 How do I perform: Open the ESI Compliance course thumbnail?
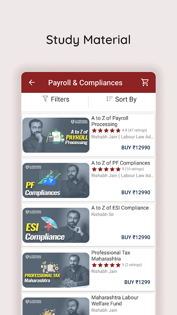pyautogui.click(x=56, y=225)
